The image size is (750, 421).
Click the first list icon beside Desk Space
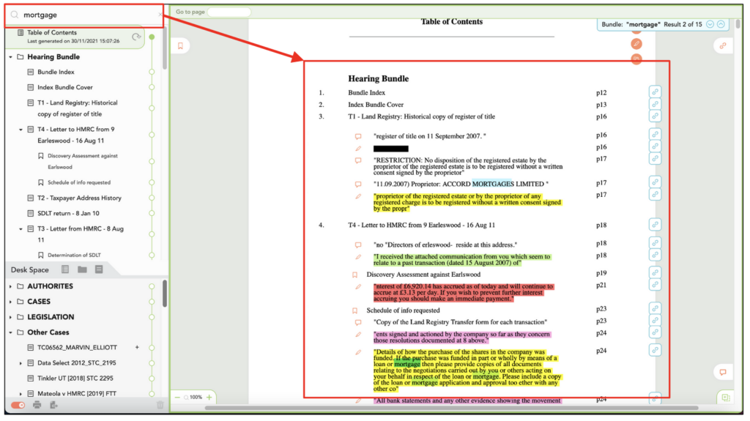tap(65, 269)
